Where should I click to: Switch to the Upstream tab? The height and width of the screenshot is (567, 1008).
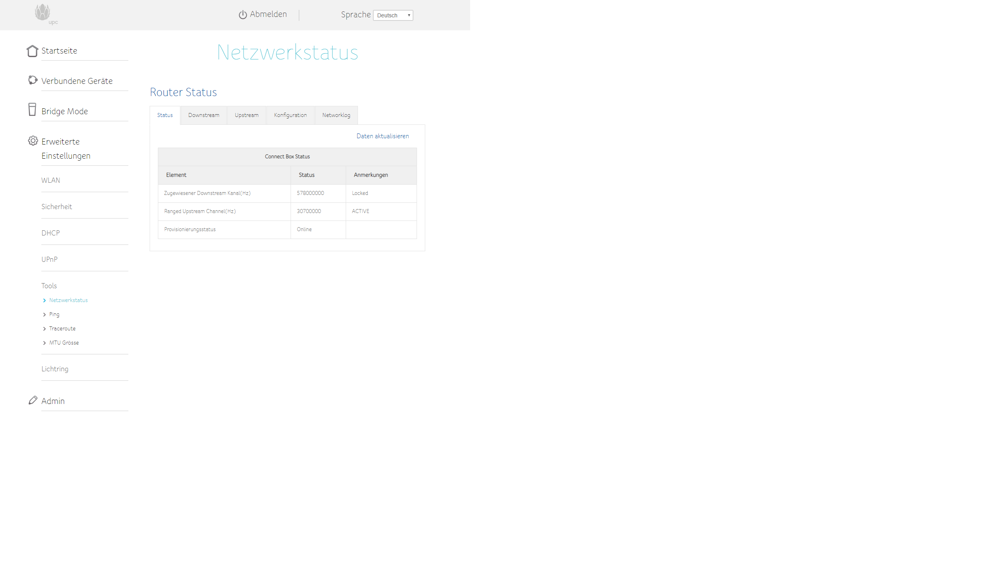(x=246, y=115)
